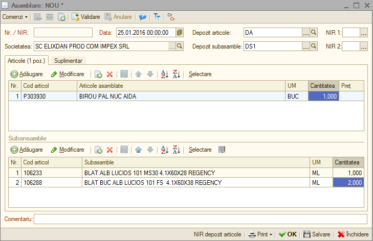Click the save disk icon in articles toolbar
373x241 pixels.
(x=124, y=74)
